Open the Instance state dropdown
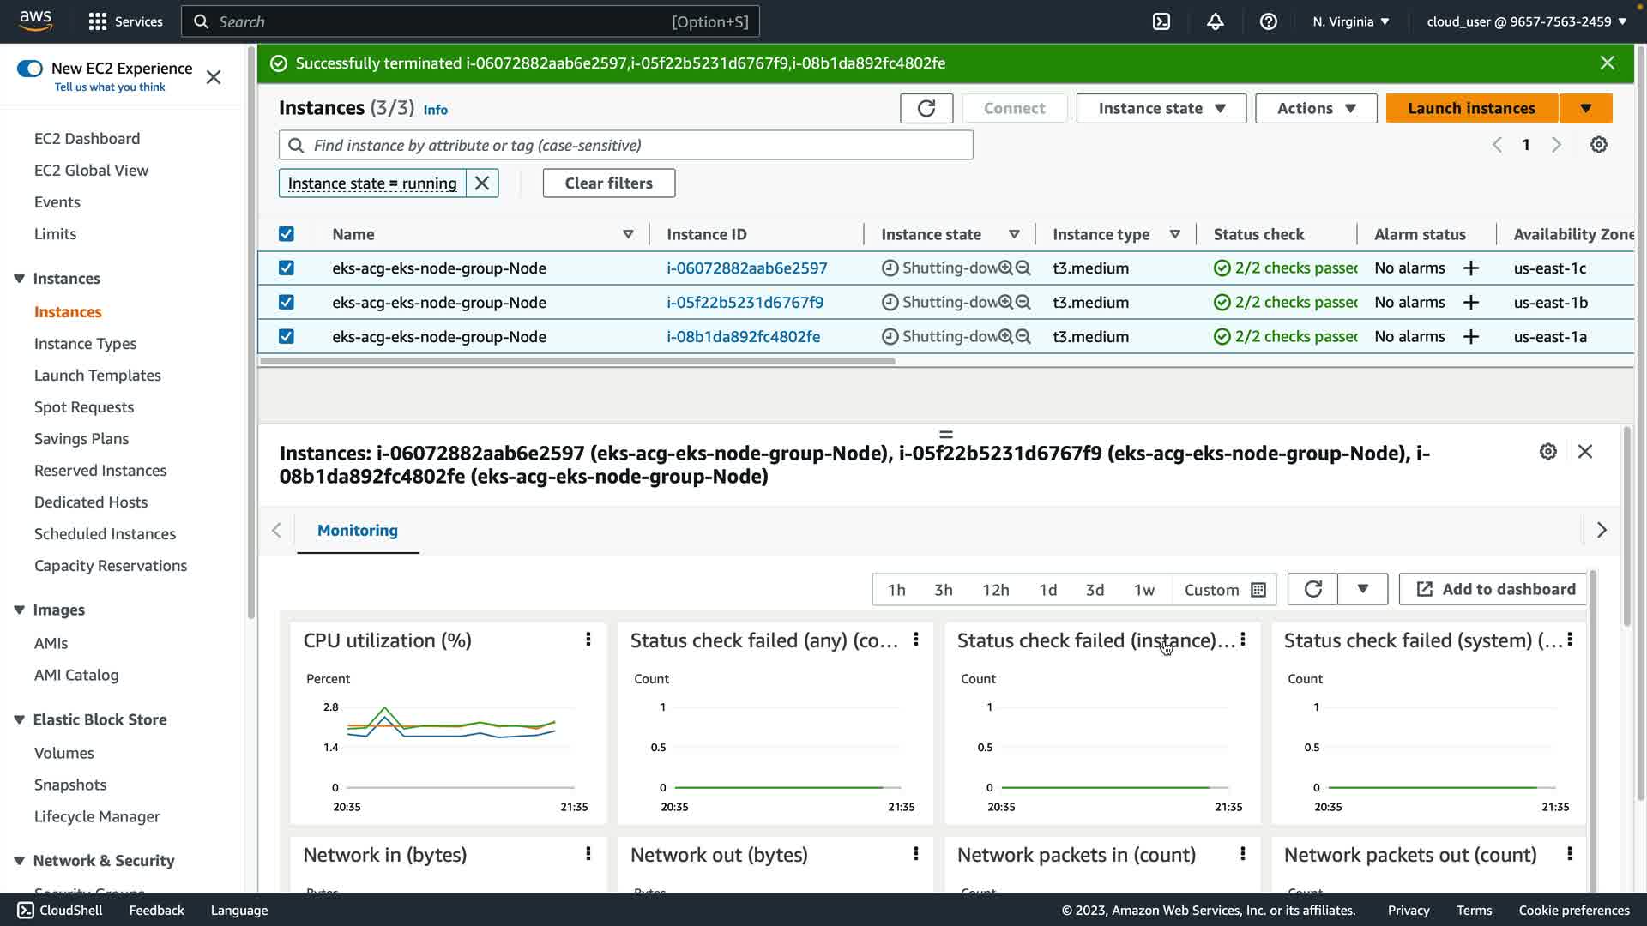The image size is (1647, 926). click(x=1161, y=108)
